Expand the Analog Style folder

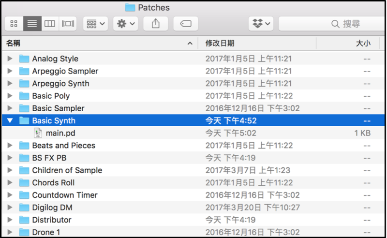10,59
